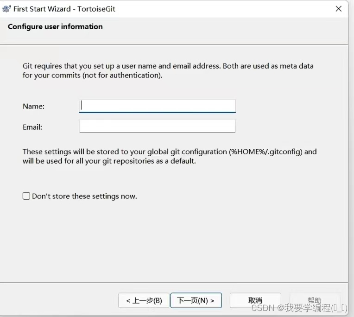354x317 pixels.
Task: Click the "Name:" label
Action: 34,106
